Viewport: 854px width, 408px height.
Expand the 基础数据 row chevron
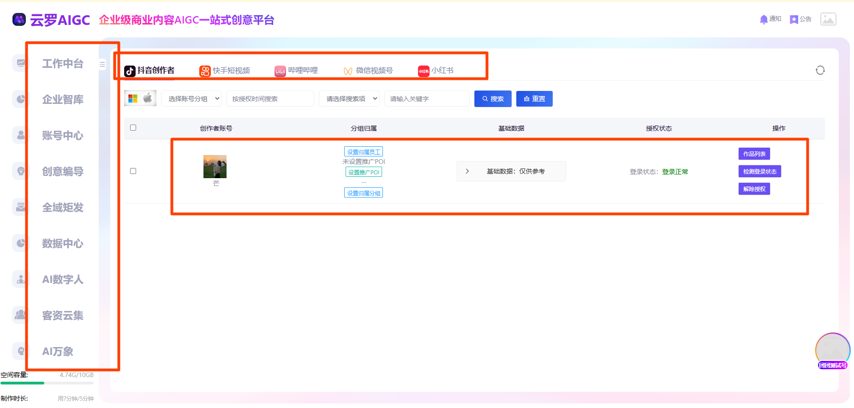tap(467, 171)
